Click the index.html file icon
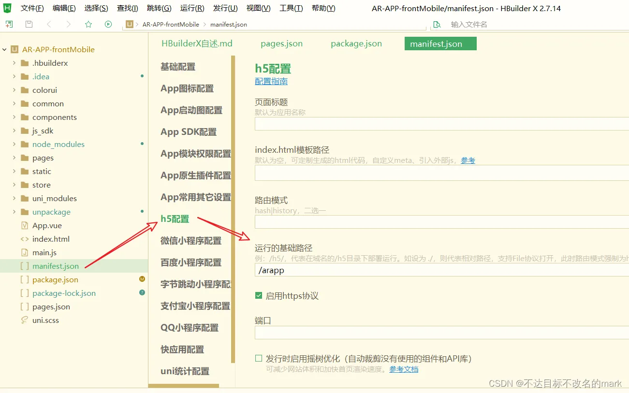Image resolution: width=629 pixels, height=393 pixels. (25, 239)
